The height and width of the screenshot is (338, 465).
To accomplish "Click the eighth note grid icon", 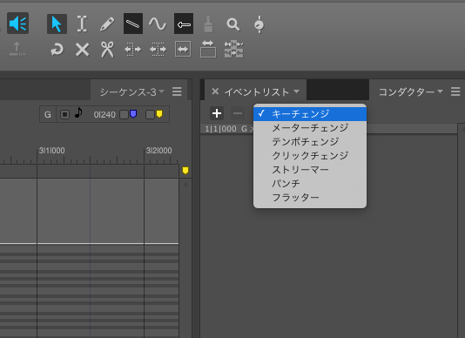I will coord(78,112).
